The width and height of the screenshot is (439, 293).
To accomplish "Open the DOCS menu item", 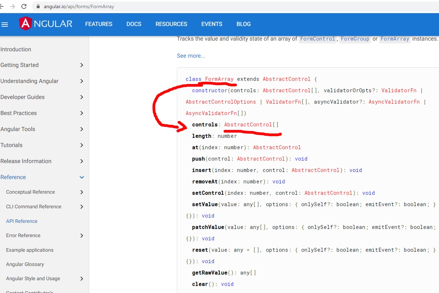I will 134,24.
